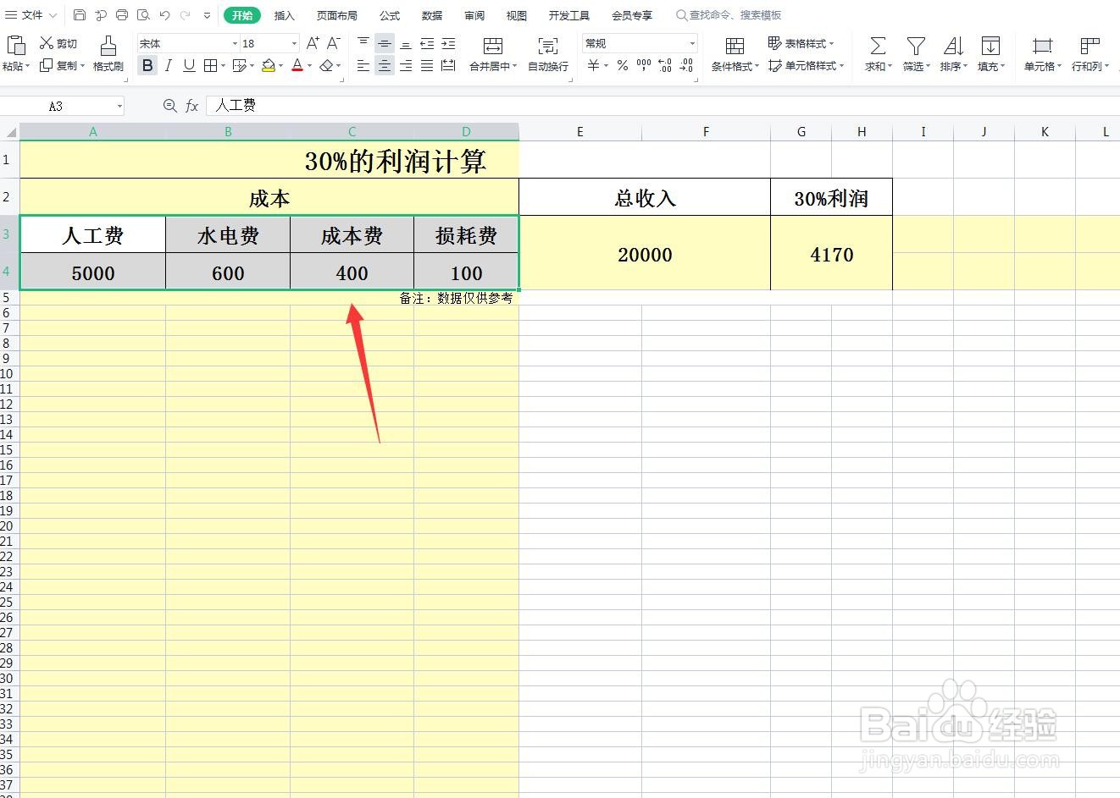Toggle bold formatting on the selection

coord(147,65)
